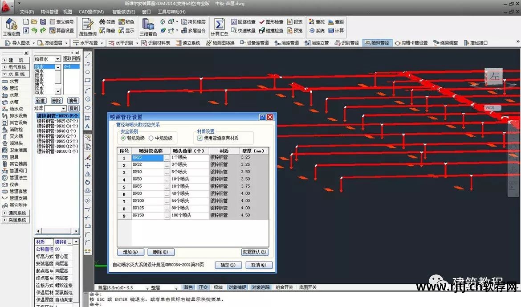The height and width of the screenshot is (307, 521).
Task: Expand the 电气系统 category
Action: [15, 67]
